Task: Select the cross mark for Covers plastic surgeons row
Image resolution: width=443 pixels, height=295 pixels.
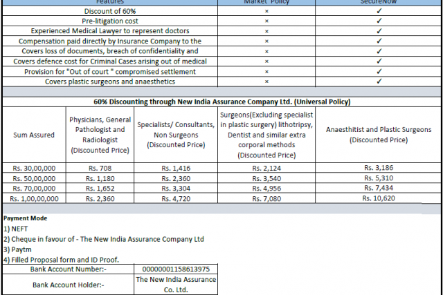Action: tap(266, 82)
